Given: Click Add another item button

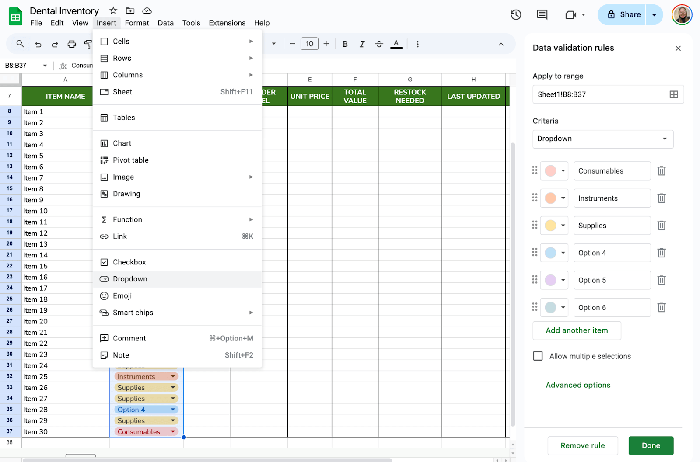Looking at the screenshot, I should (577, 330).
